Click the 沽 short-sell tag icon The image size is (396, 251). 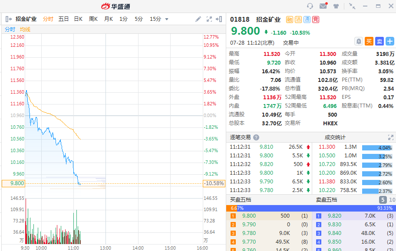[298, 20]
